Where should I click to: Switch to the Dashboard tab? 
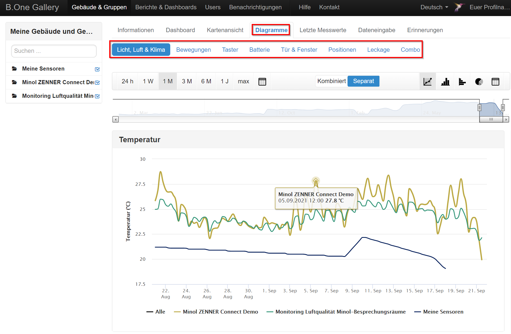[x=180, y=30]
